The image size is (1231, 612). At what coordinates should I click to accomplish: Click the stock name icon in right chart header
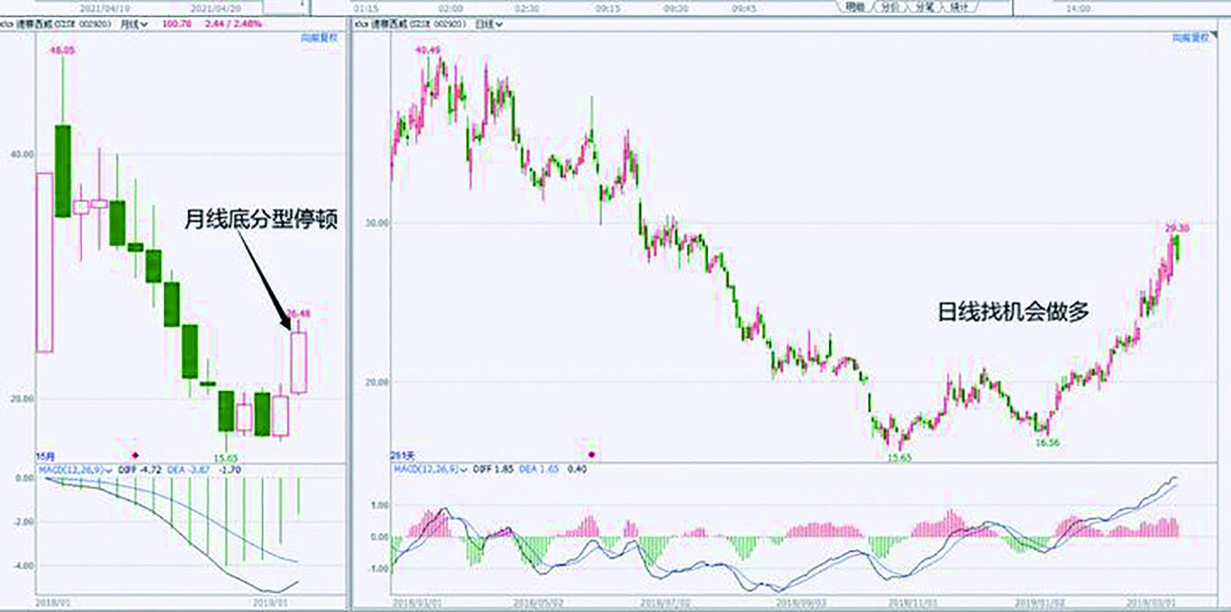tap(360, 24)
